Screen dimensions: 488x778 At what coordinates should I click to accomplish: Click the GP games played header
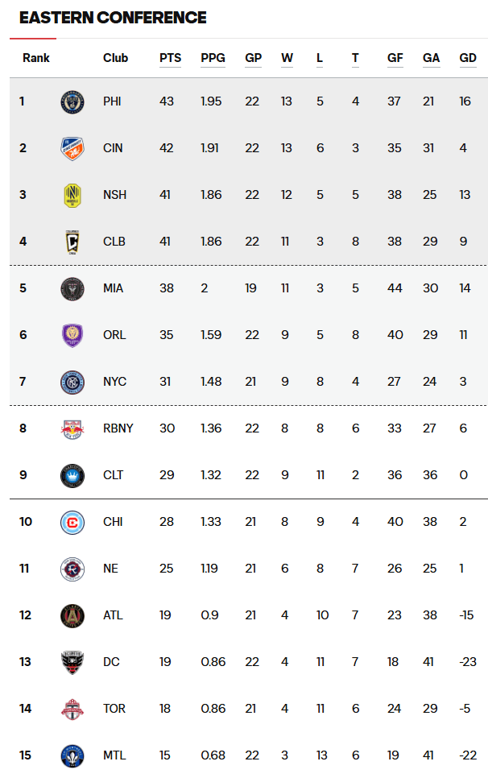(253, 58)
